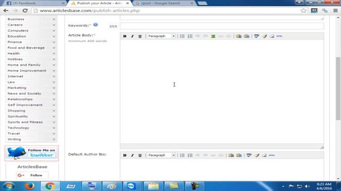This screenshot has width=341, height=191.
Task: Click the Google+ Follow button
Action: (x=32, y=175)
